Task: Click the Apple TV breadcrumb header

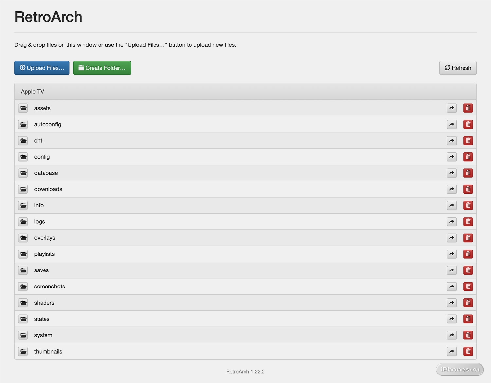Action: tap(32, 92)
